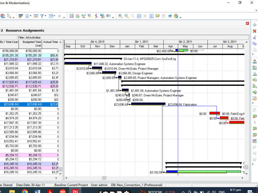Click the Qtr 4, 2010 timescale header
This screenshot has width=258, height=193.
[x=98, y=42]
